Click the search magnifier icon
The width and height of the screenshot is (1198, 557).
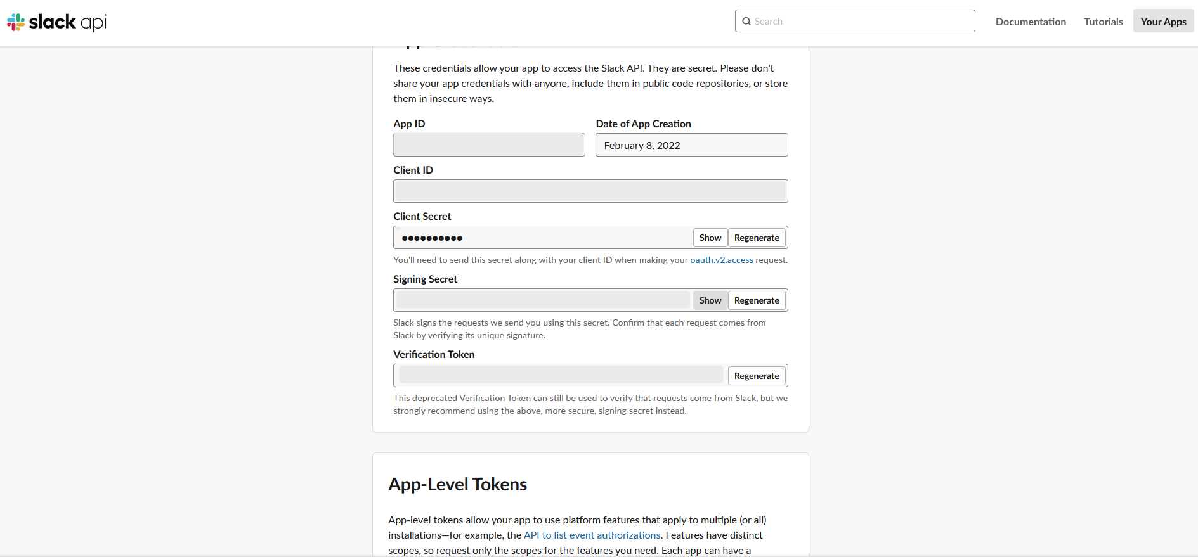[x=746, y=22]
